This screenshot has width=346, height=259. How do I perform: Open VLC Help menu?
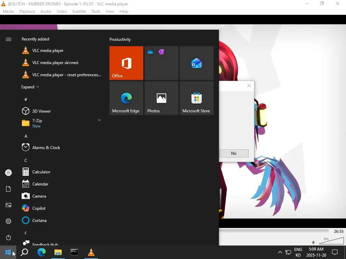coord(124,11)
